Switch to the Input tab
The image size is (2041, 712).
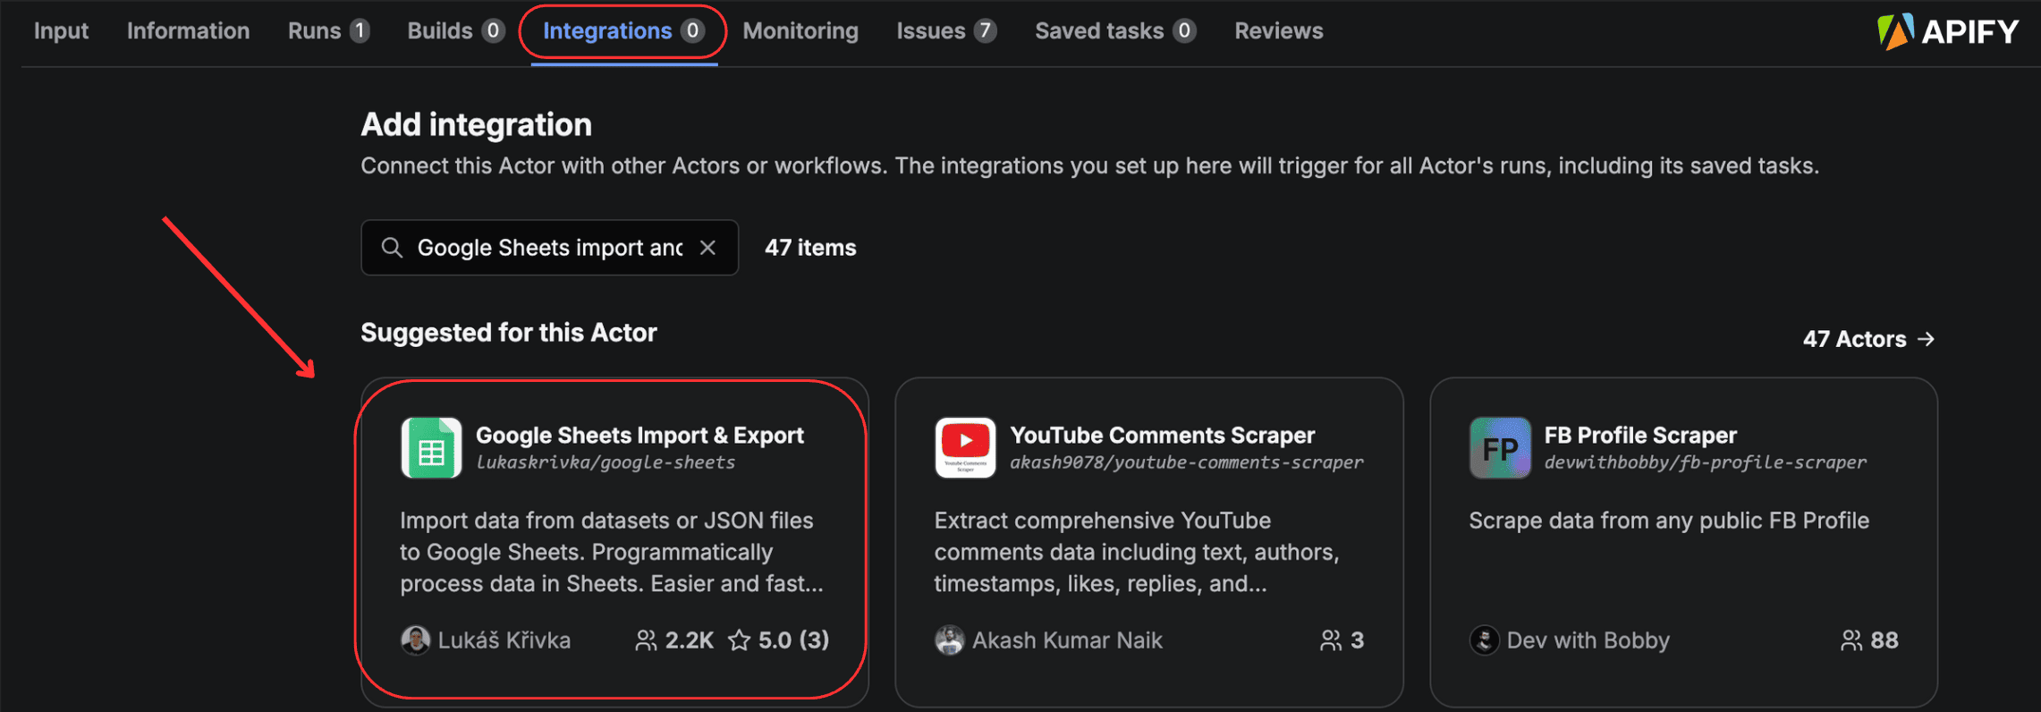(x=61, y=31)
